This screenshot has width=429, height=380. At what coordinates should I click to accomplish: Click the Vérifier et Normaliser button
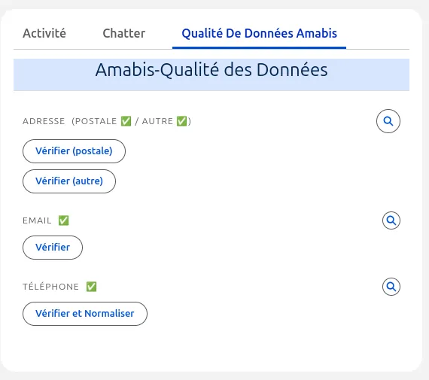tap(85, 314)
